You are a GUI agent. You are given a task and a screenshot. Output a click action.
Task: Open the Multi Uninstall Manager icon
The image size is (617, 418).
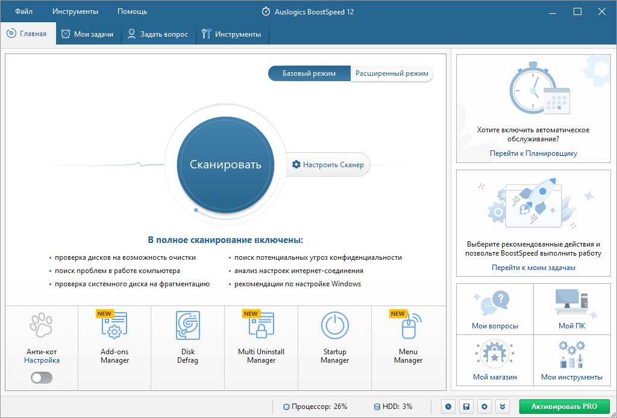(262, 325)
